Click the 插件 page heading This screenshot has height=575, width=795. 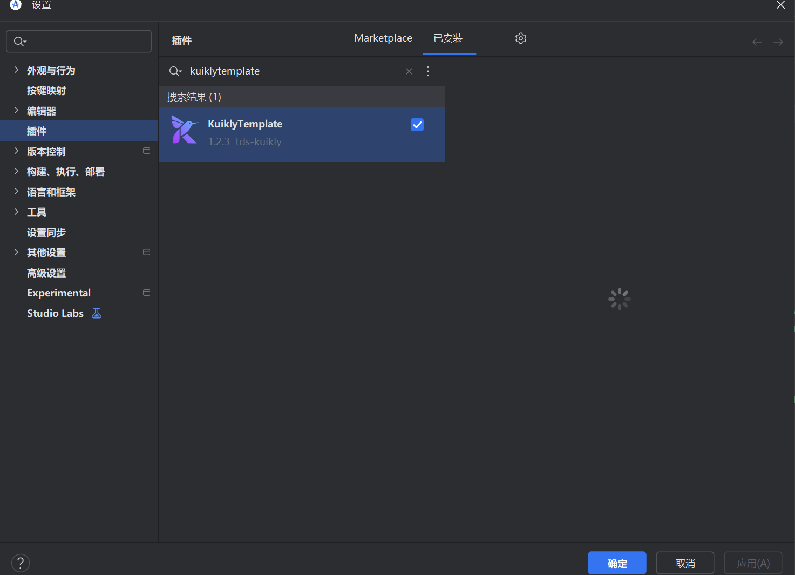click(182, 40)
